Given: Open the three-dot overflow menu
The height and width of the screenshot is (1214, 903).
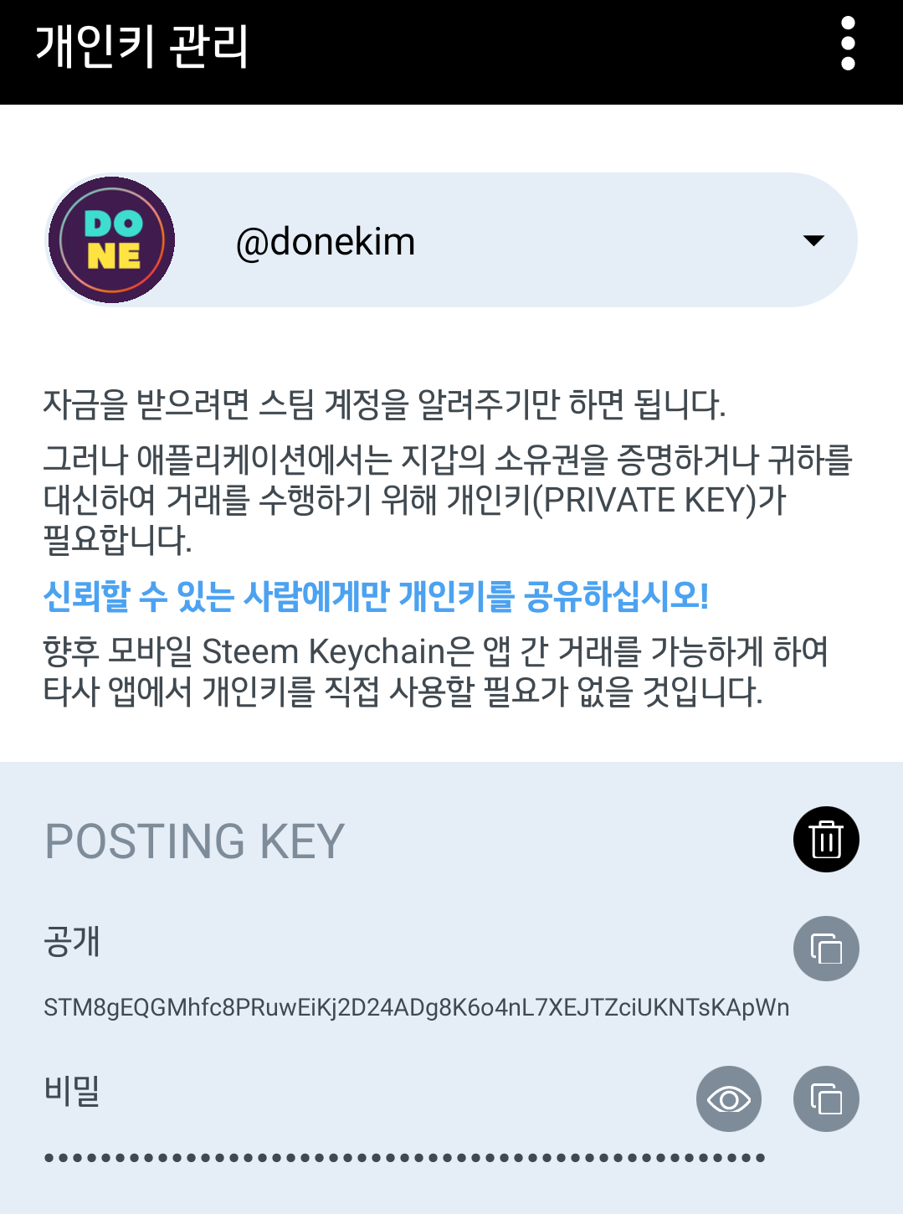Looking at the screenshot, I should 848,44.
